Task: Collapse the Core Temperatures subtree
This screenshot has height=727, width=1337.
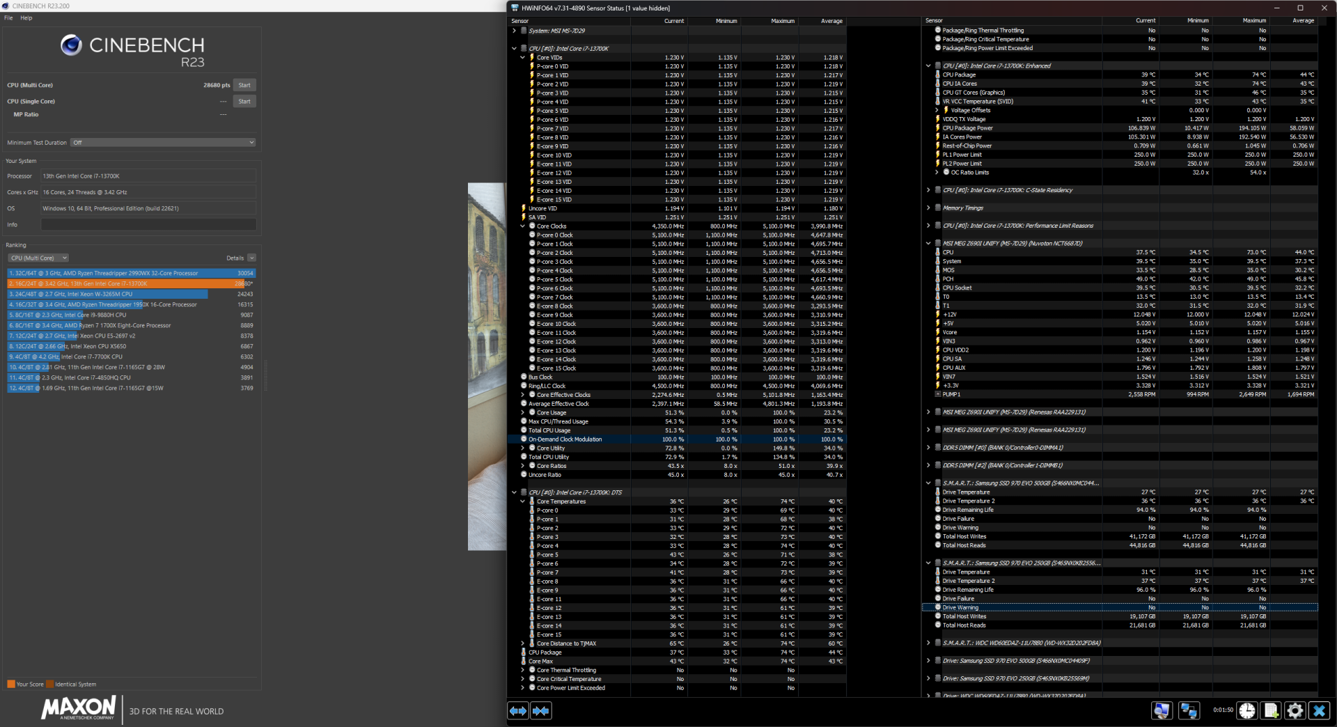Action: [x=523, y=501]
